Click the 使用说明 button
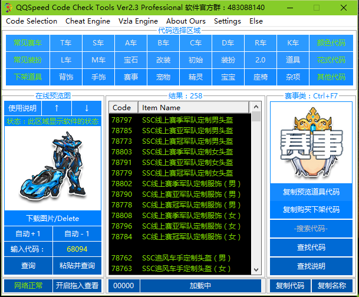Screen dimensions: 359x297 coord(22,108)
